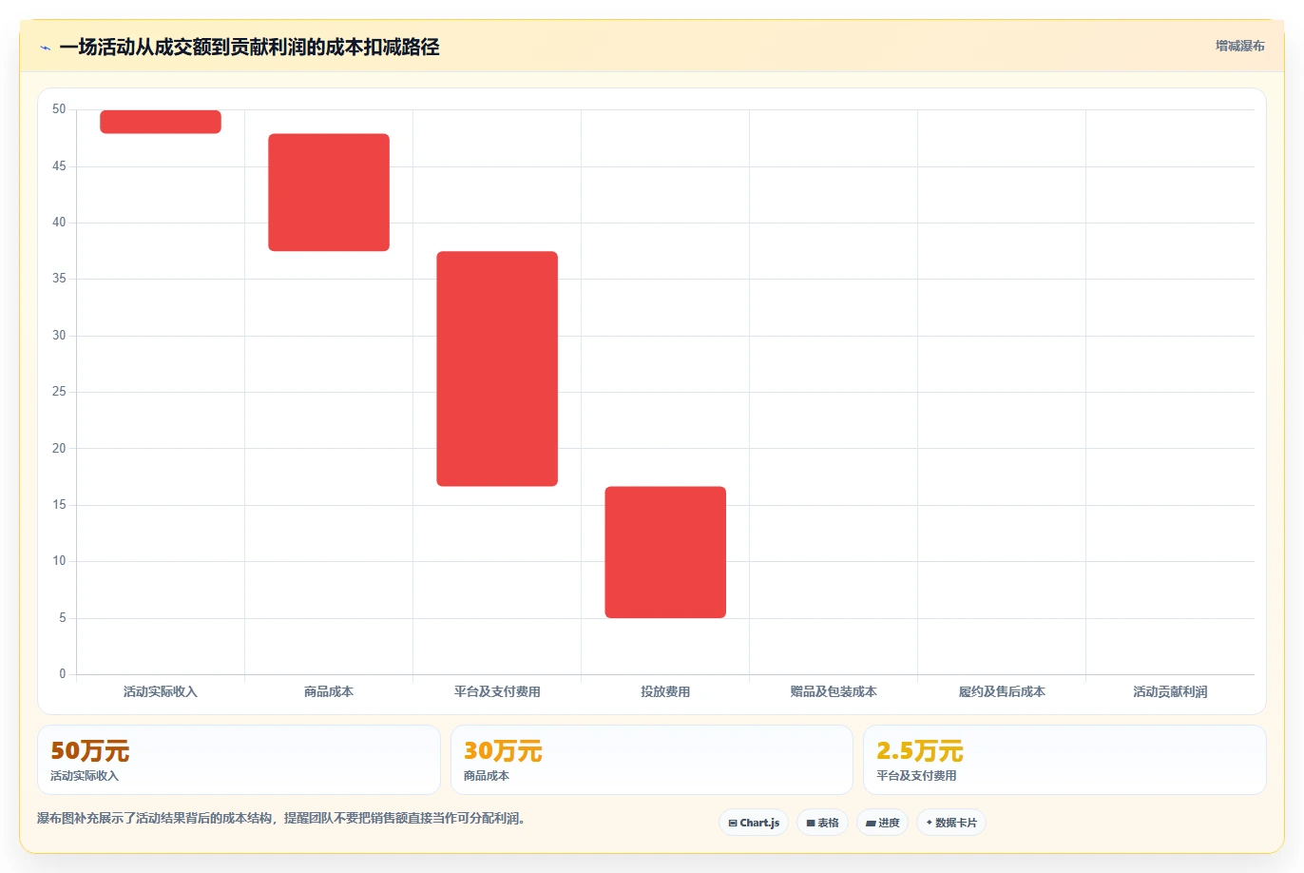
Task: Click the 数据卡片 tag
Action: click(x=951, y=823)
